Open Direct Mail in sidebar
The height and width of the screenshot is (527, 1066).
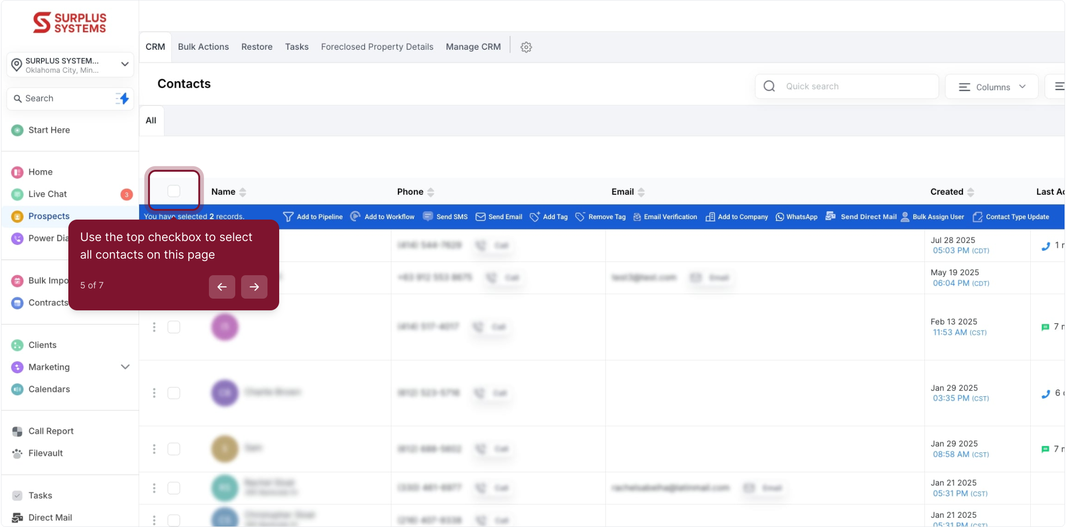[x=50, y=517]
